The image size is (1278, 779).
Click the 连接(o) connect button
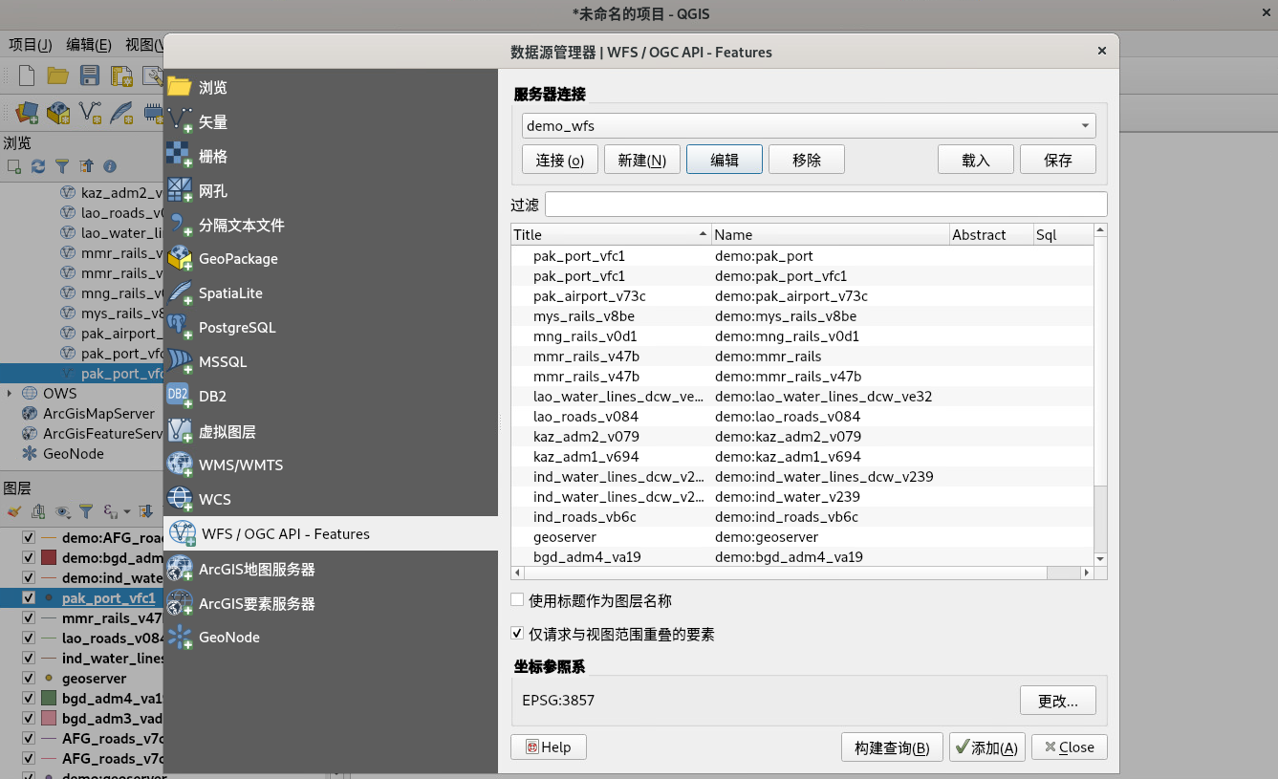click(560, 160)
